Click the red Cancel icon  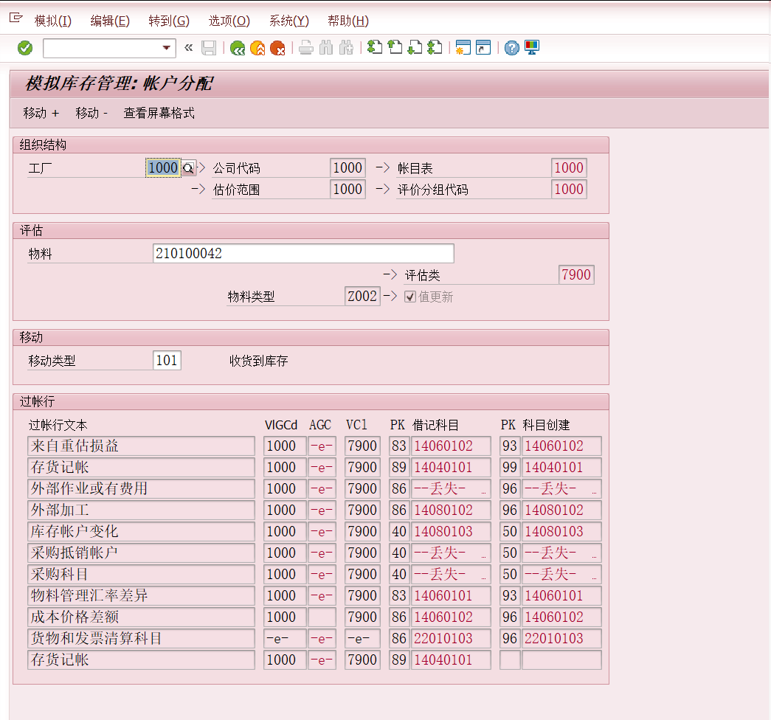(278, 48)
